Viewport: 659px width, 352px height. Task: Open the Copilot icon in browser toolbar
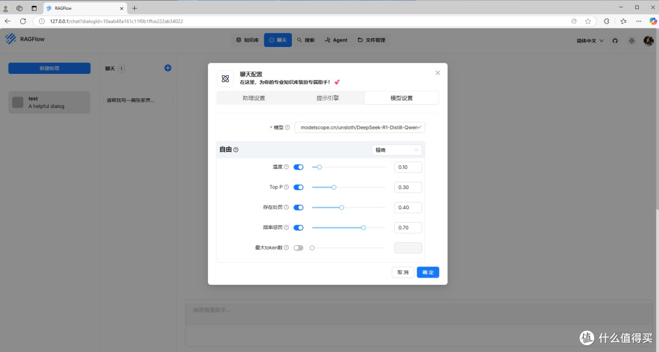(x=653, y=21)
